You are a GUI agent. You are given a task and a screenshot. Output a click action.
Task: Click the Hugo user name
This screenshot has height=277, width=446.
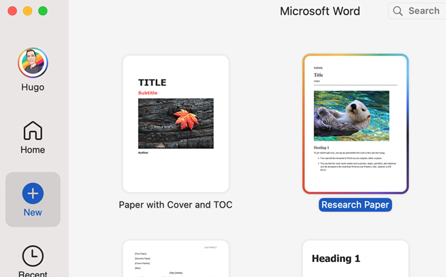pos(33,87)
